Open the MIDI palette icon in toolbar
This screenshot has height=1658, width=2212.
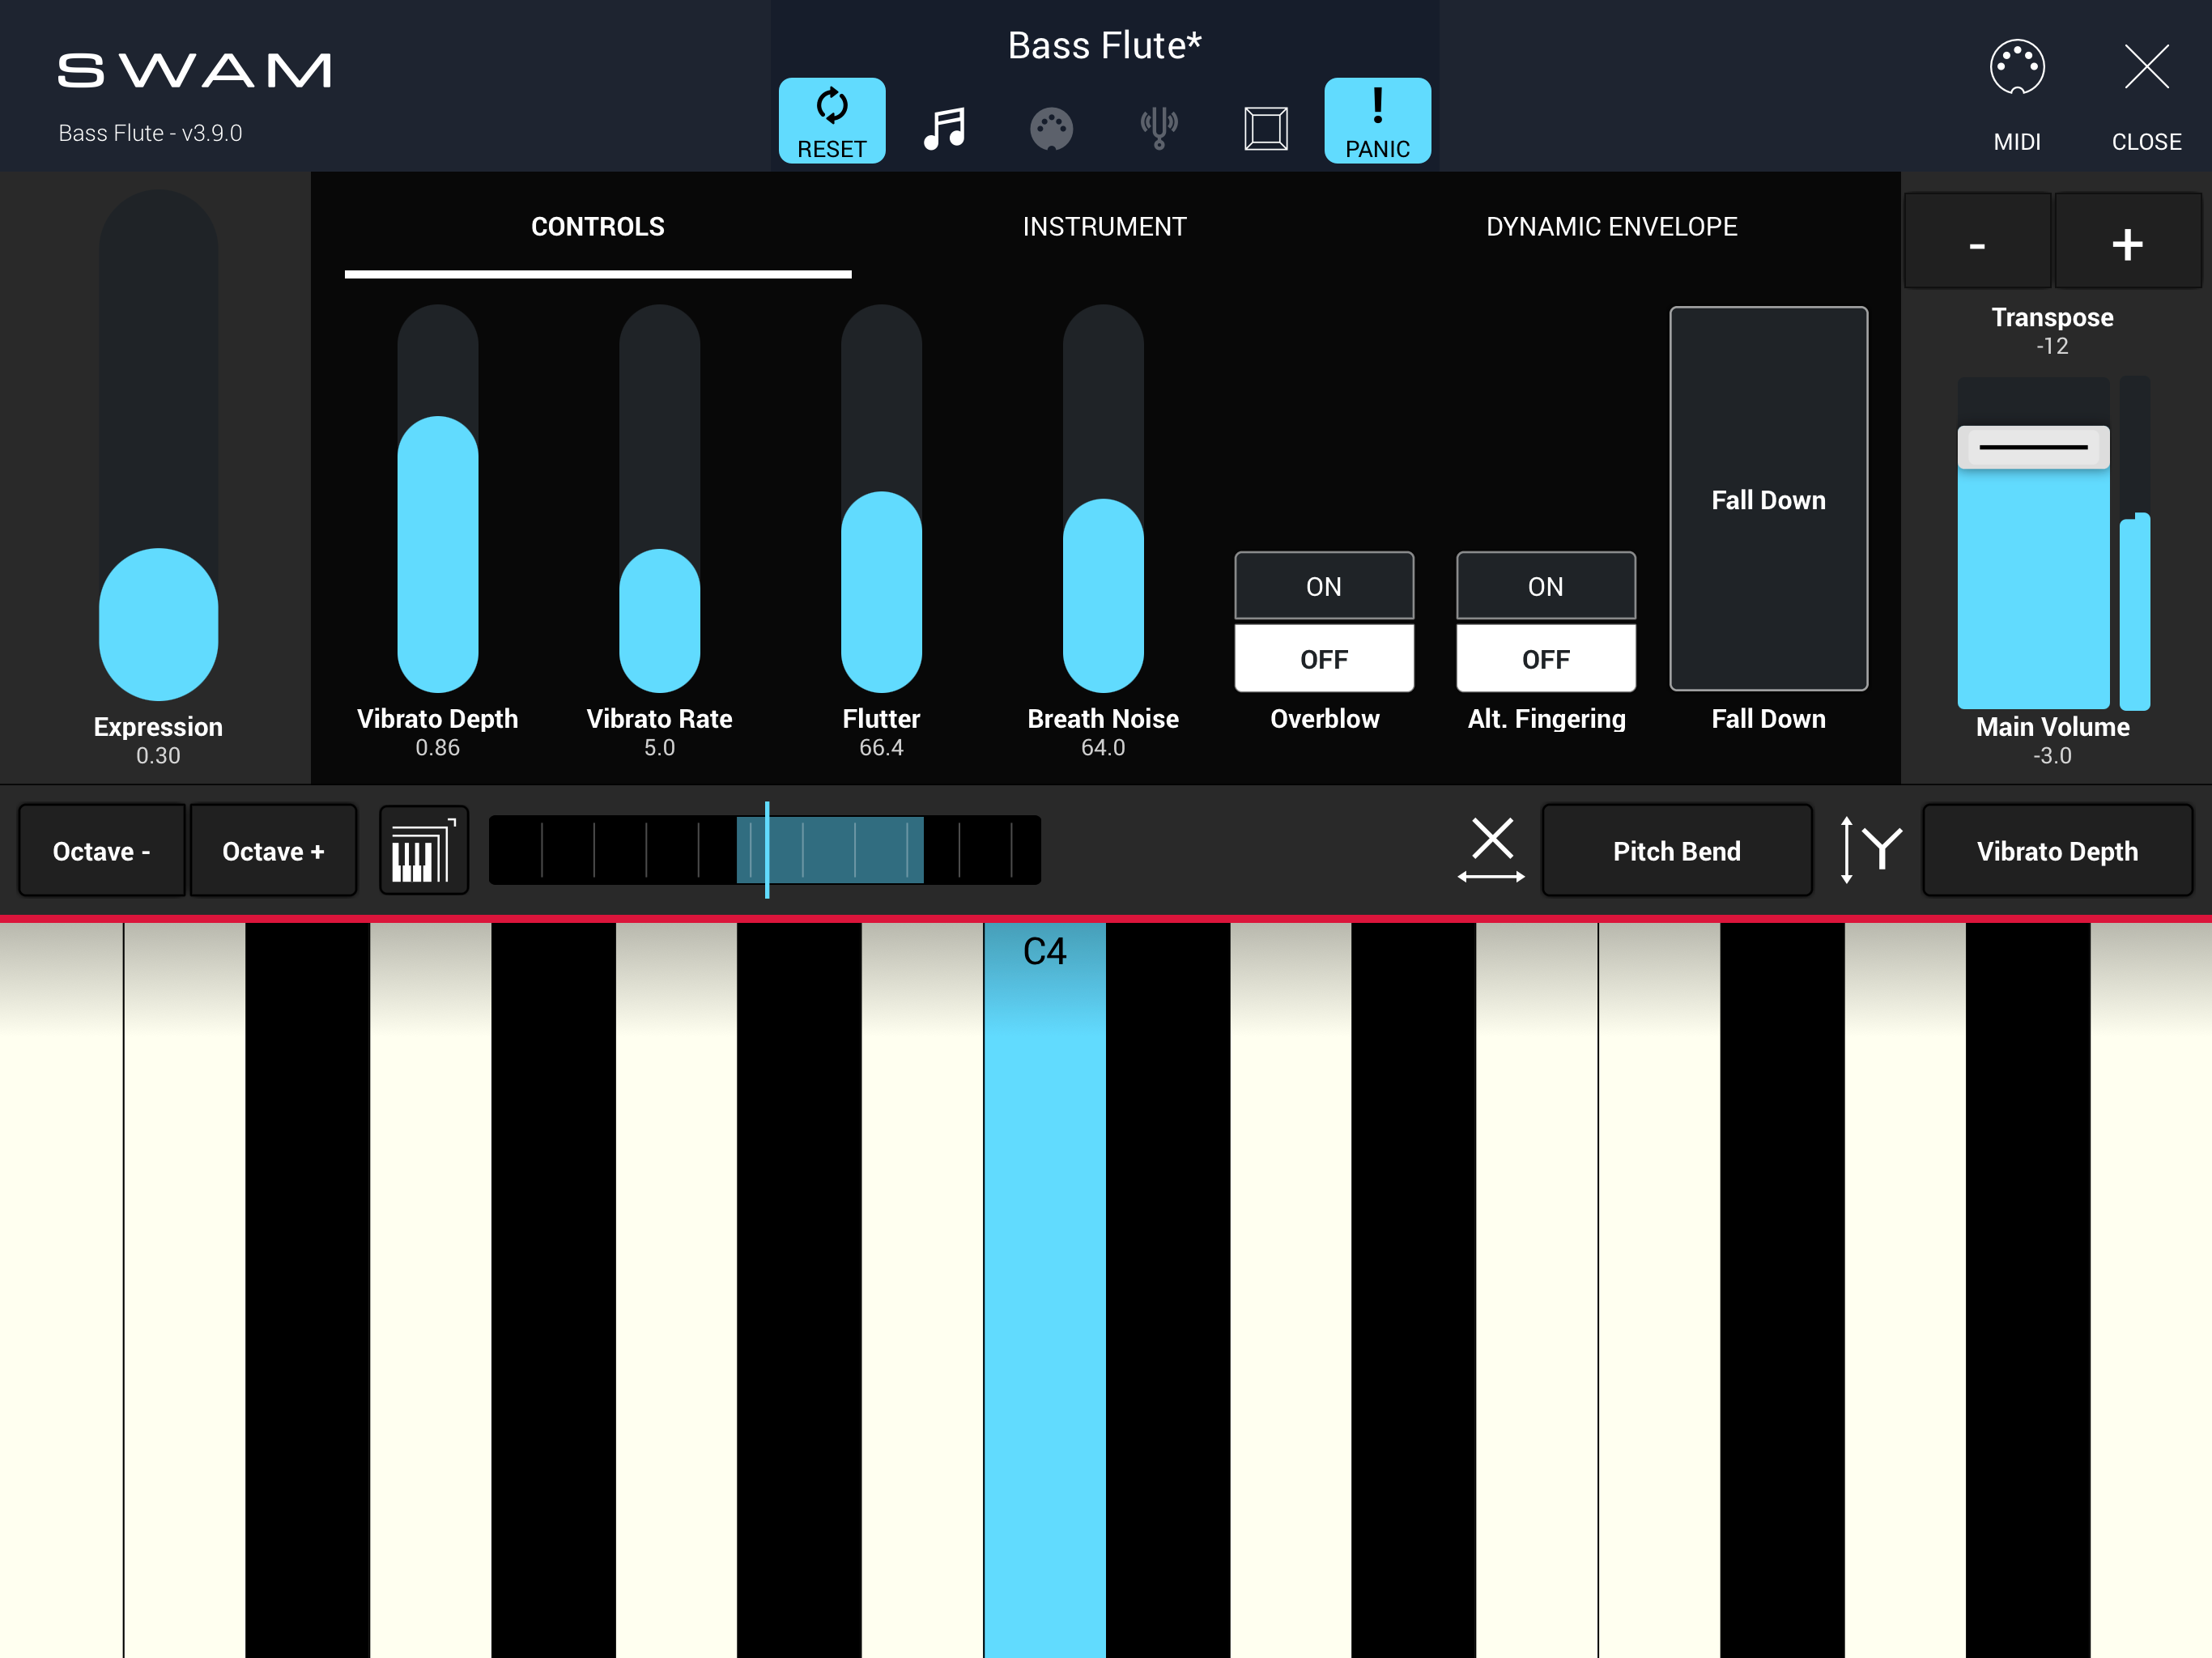[x=1051, y=129]
